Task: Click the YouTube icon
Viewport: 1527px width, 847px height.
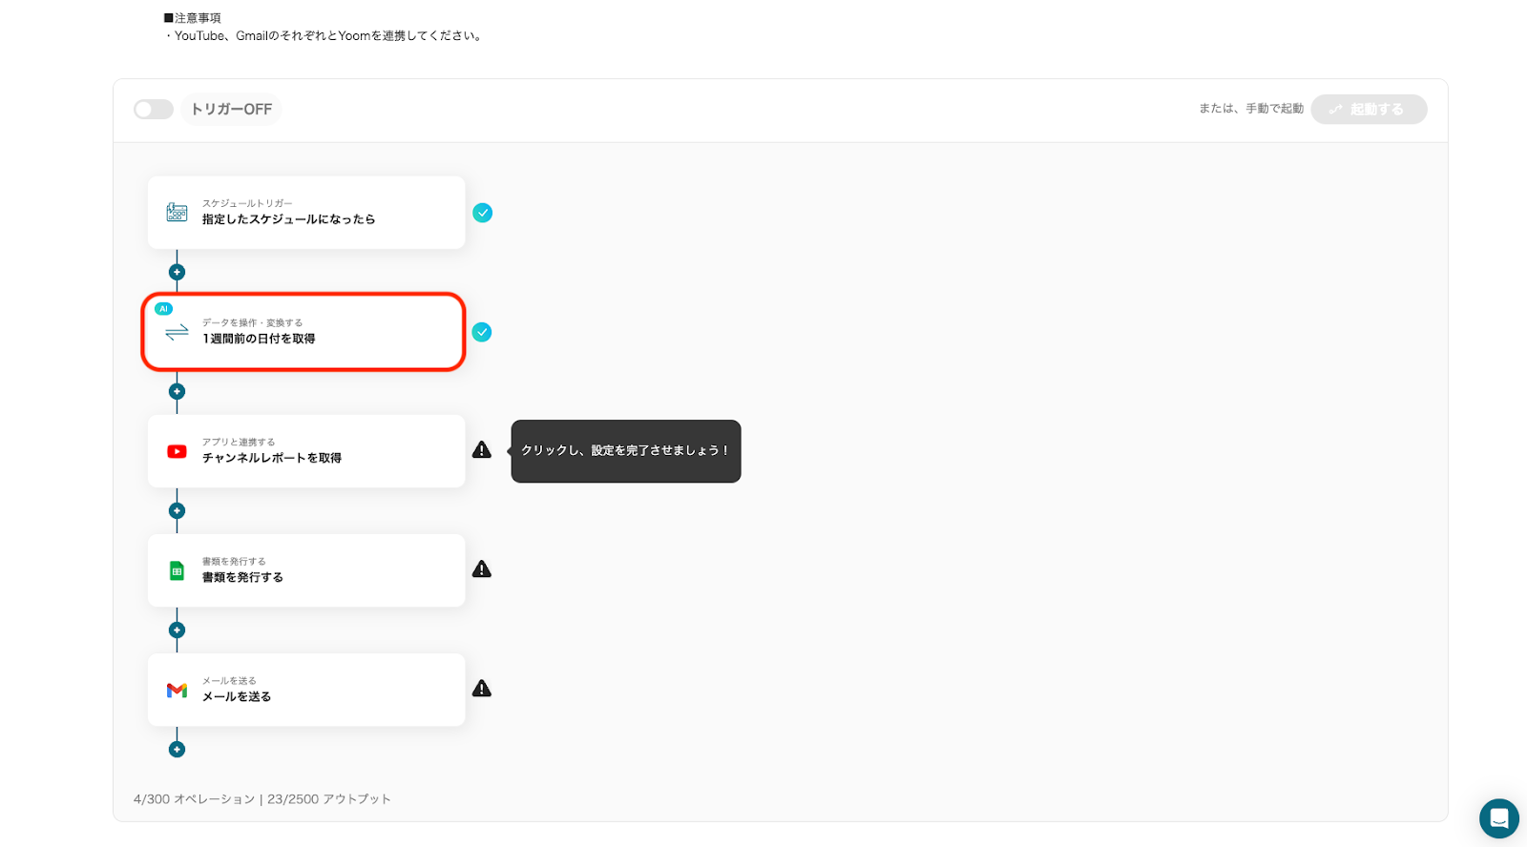Action: (x=178, y=451)
